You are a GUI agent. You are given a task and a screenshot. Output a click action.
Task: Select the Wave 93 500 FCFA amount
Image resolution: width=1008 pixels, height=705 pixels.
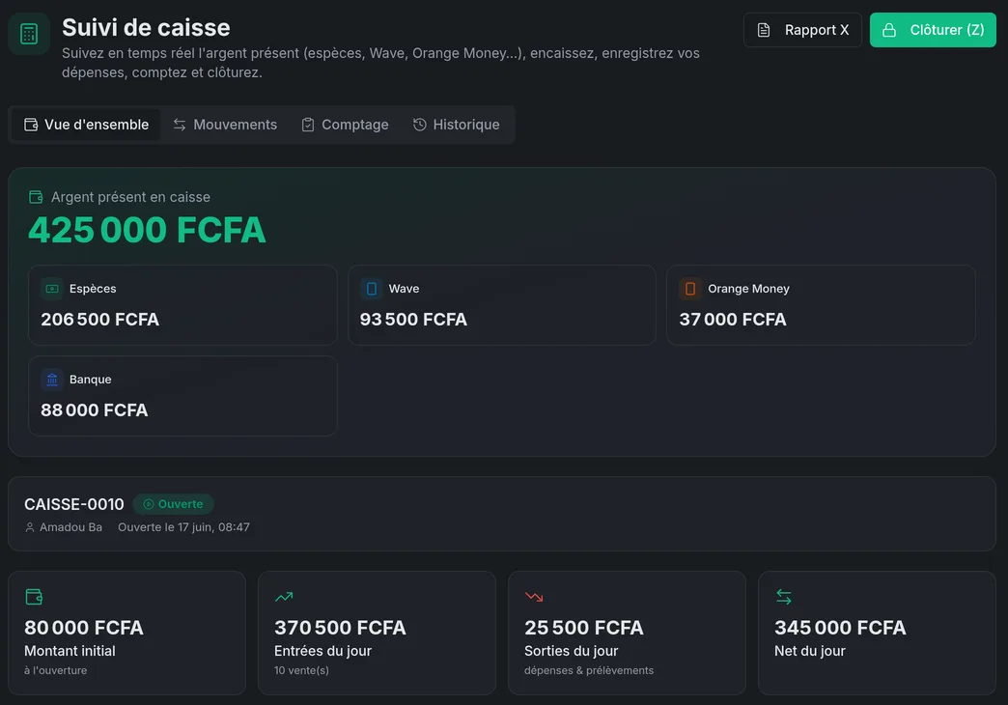(413, 319)
